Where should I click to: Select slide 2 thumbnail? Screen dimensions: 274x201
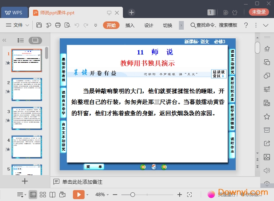coord(27,89)
